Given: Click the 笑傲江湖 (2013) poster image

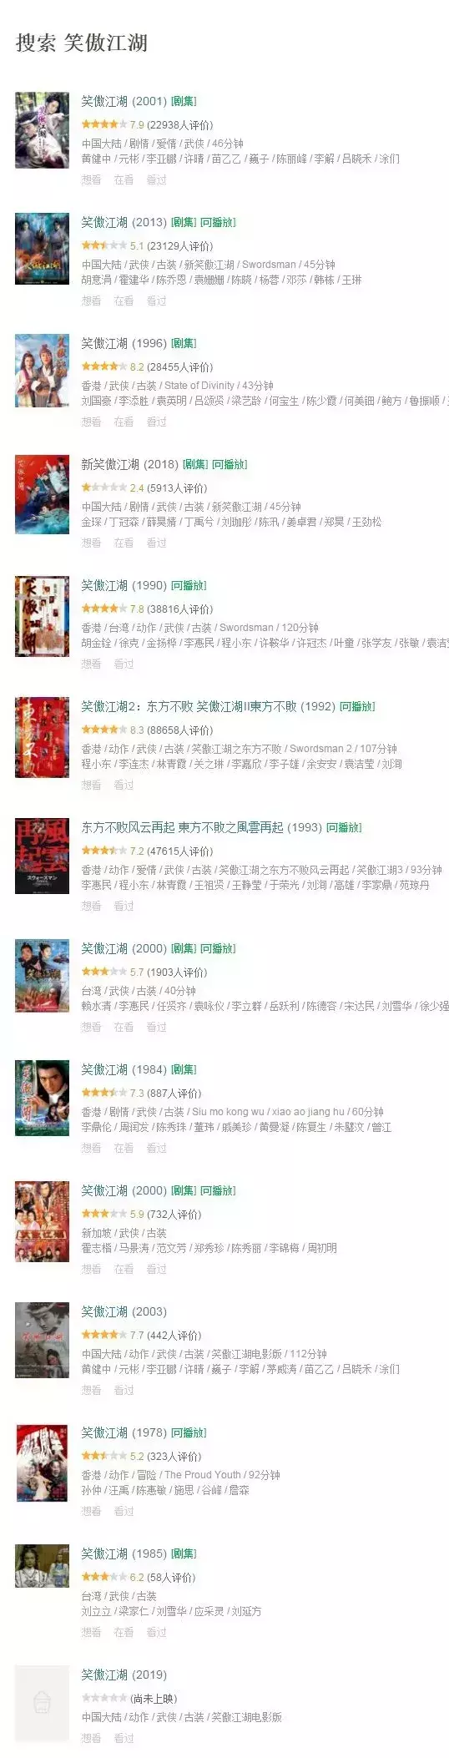Looking at the screenshot, I should 43,249.
